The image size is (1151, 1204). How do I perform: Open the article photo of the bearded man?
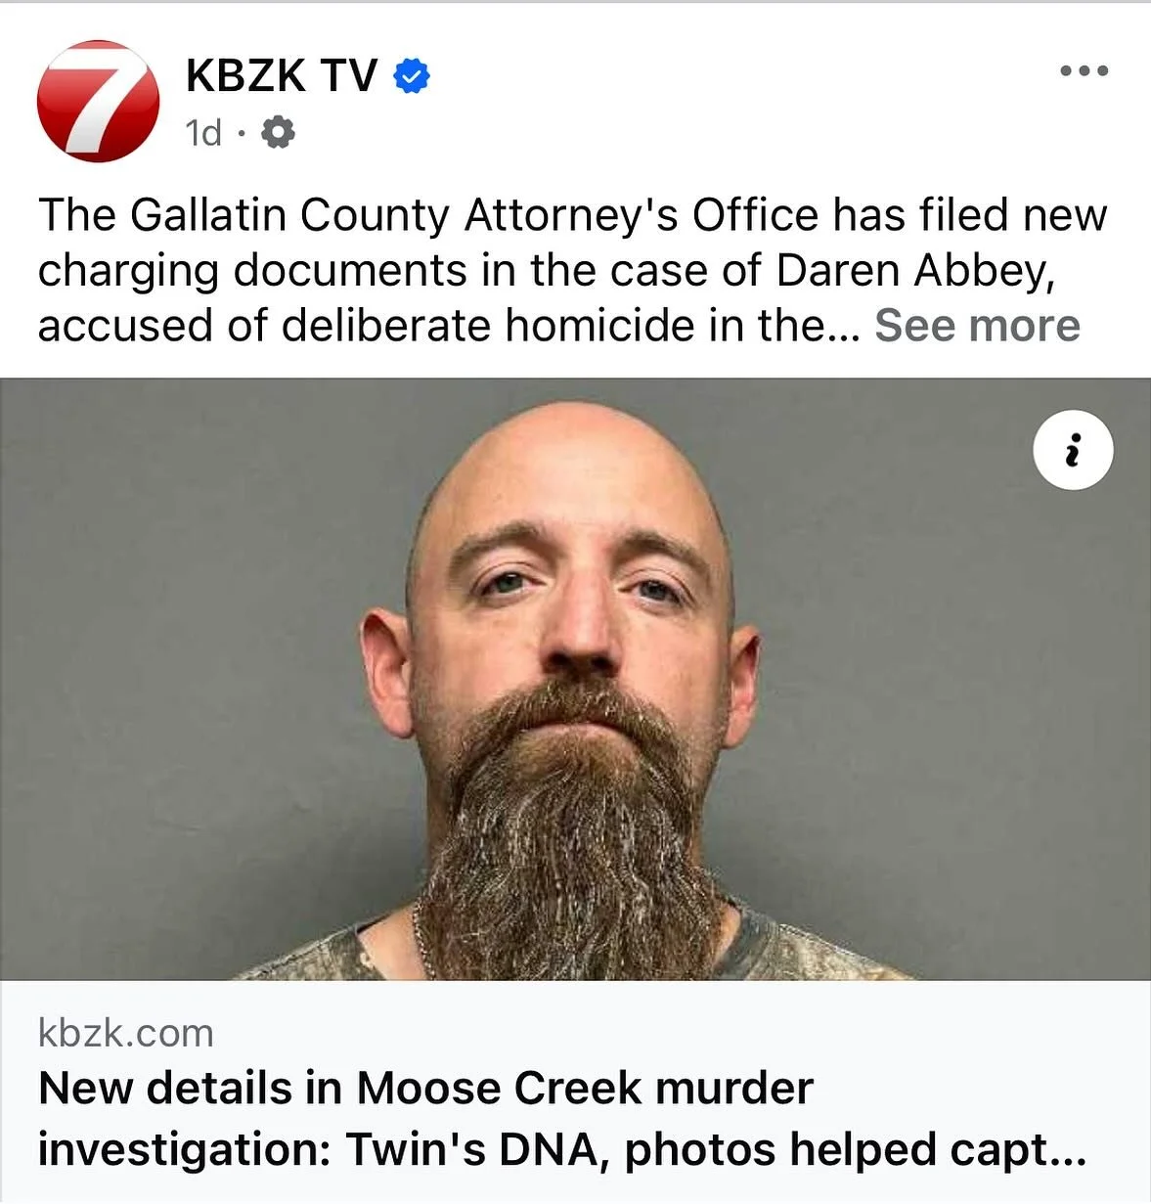tap(575, 679)
